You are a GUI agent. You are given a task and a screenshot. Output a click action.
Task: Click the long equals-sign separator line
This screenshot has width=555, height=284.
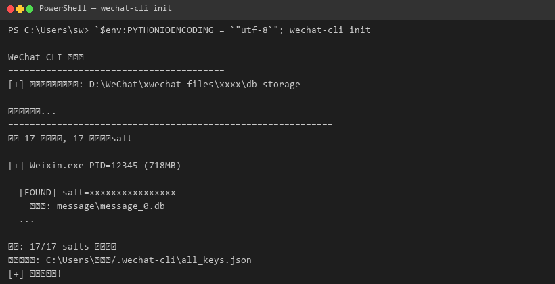click(170, 125)
